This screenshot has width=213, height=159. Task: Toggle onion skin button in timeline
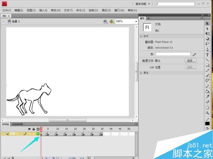(x=47, y=158)
